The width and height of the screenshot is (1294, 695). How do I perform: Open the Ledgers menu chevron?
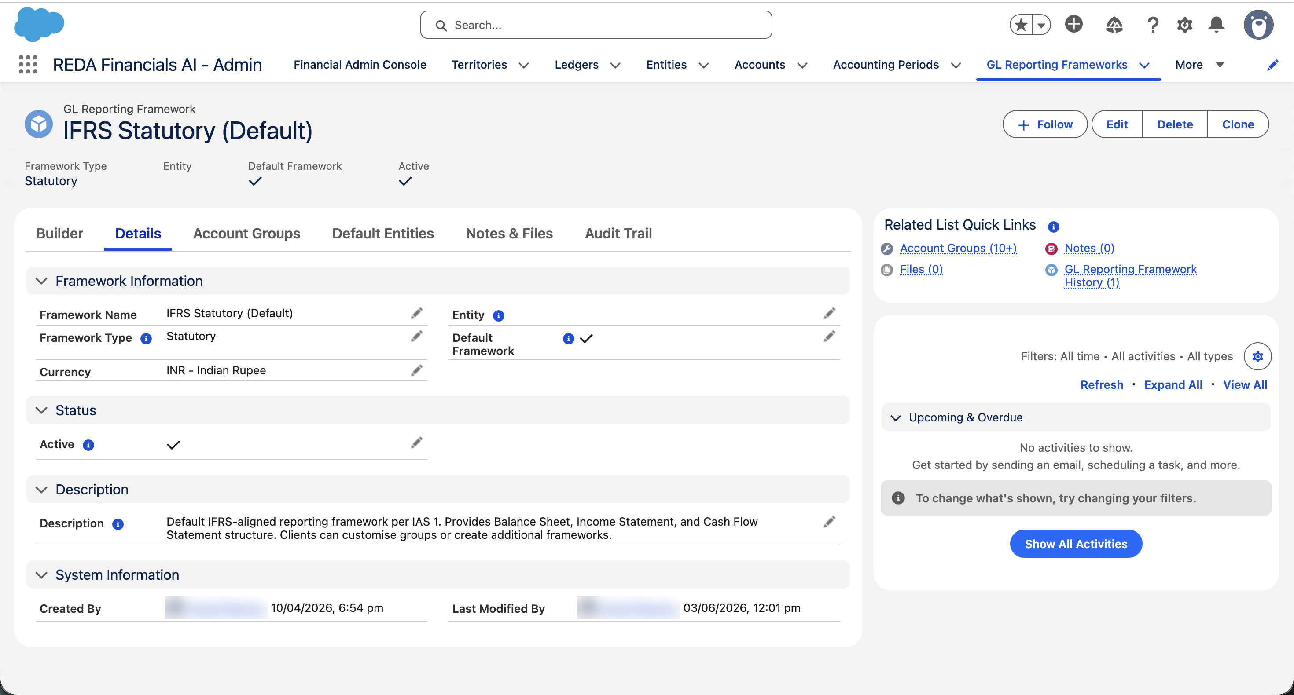tap(615, 65)
